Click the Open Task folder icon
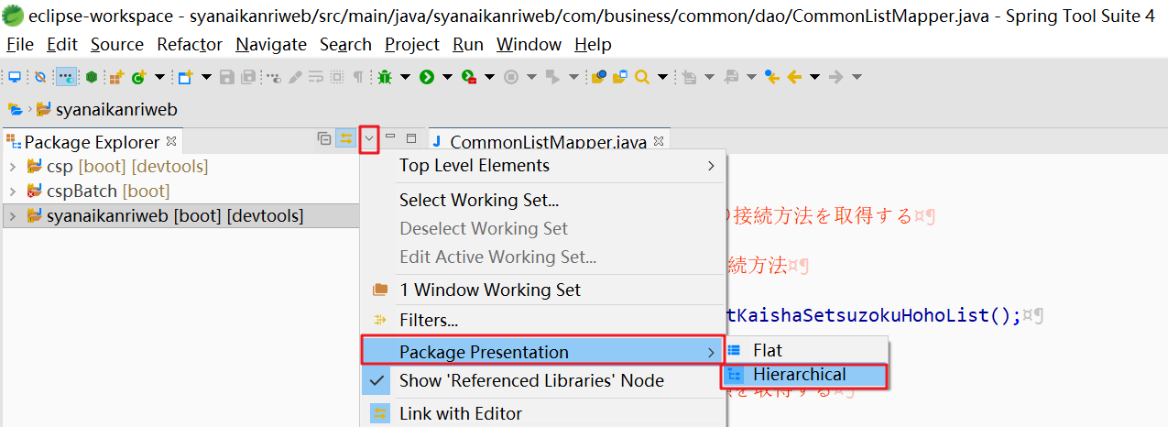 point(620,77)
